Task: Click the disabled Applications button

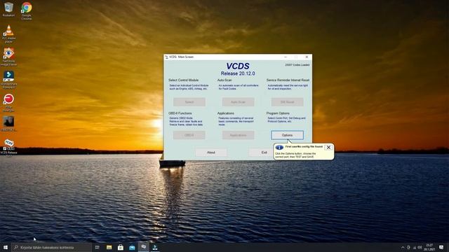Action: coord(239,135)
